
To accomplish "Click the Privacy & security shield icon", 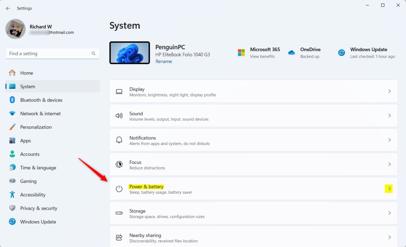I will coord(12,208).
